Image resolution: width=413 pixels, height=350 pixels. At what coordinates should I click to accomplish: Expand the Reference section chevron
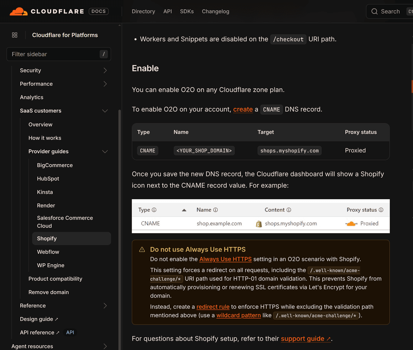(105, 306)
